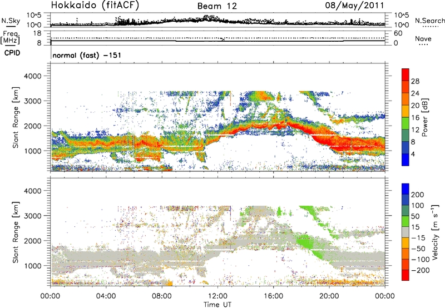Viewport: 445px width, 308px height.
Task: Click the "-50" velocity color bar label
Action: (x=418, y=249)
